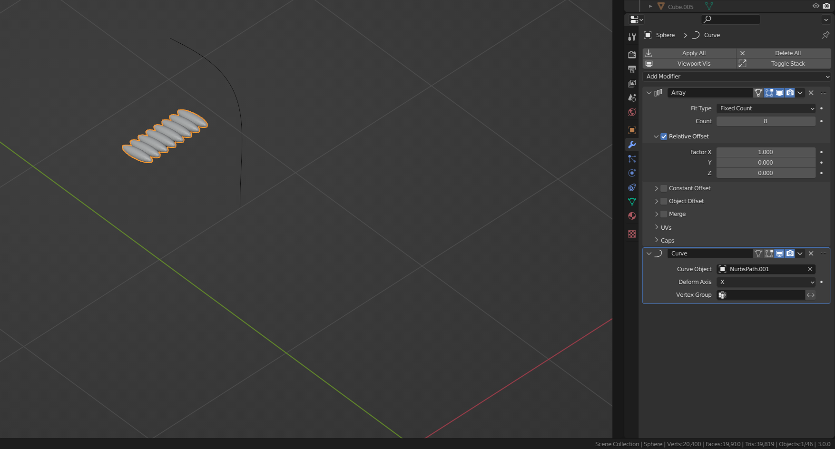Click the Count value field showing 8
Screen dimensions: 835x449
pos(766,121)
